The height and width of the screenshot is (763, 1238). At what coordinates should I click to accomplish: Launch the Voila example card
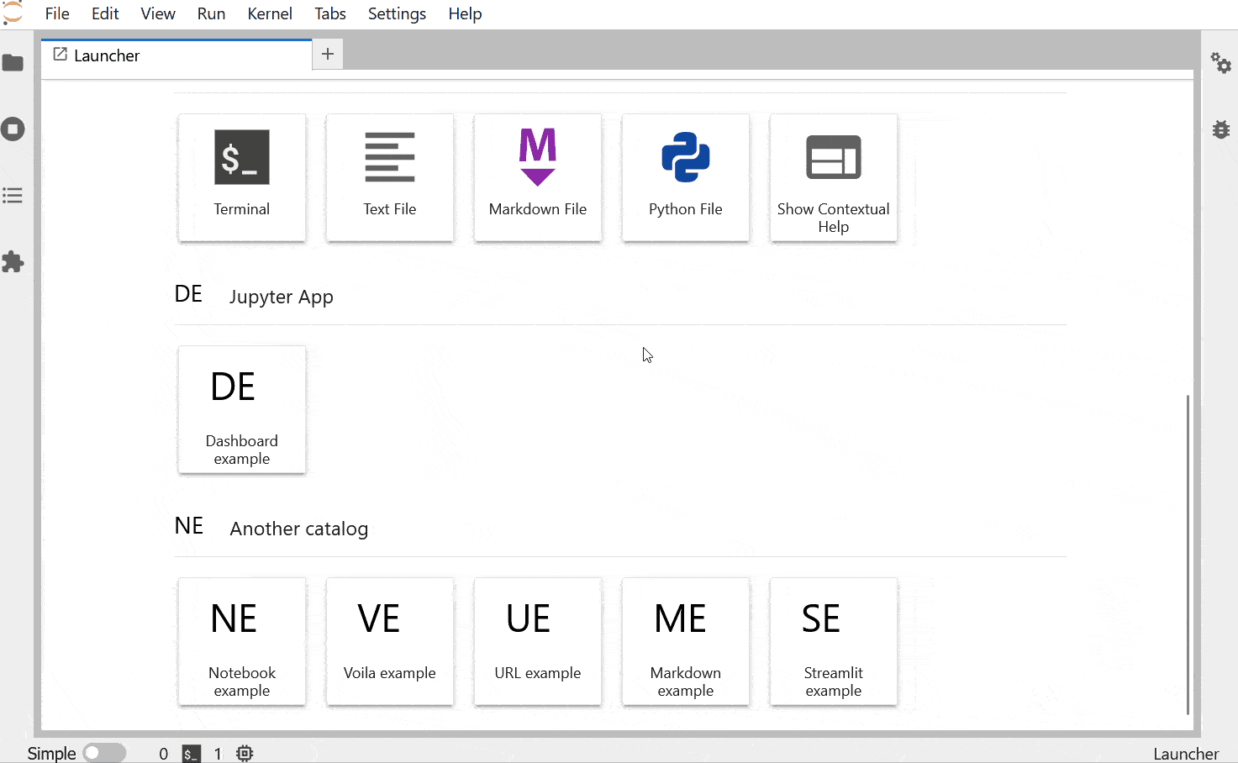click(x=390, y=642)
